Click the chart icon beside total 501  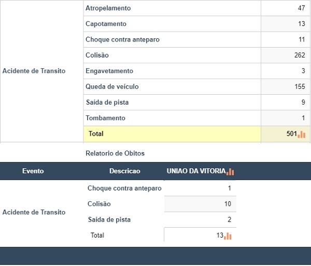coord(301,134)
